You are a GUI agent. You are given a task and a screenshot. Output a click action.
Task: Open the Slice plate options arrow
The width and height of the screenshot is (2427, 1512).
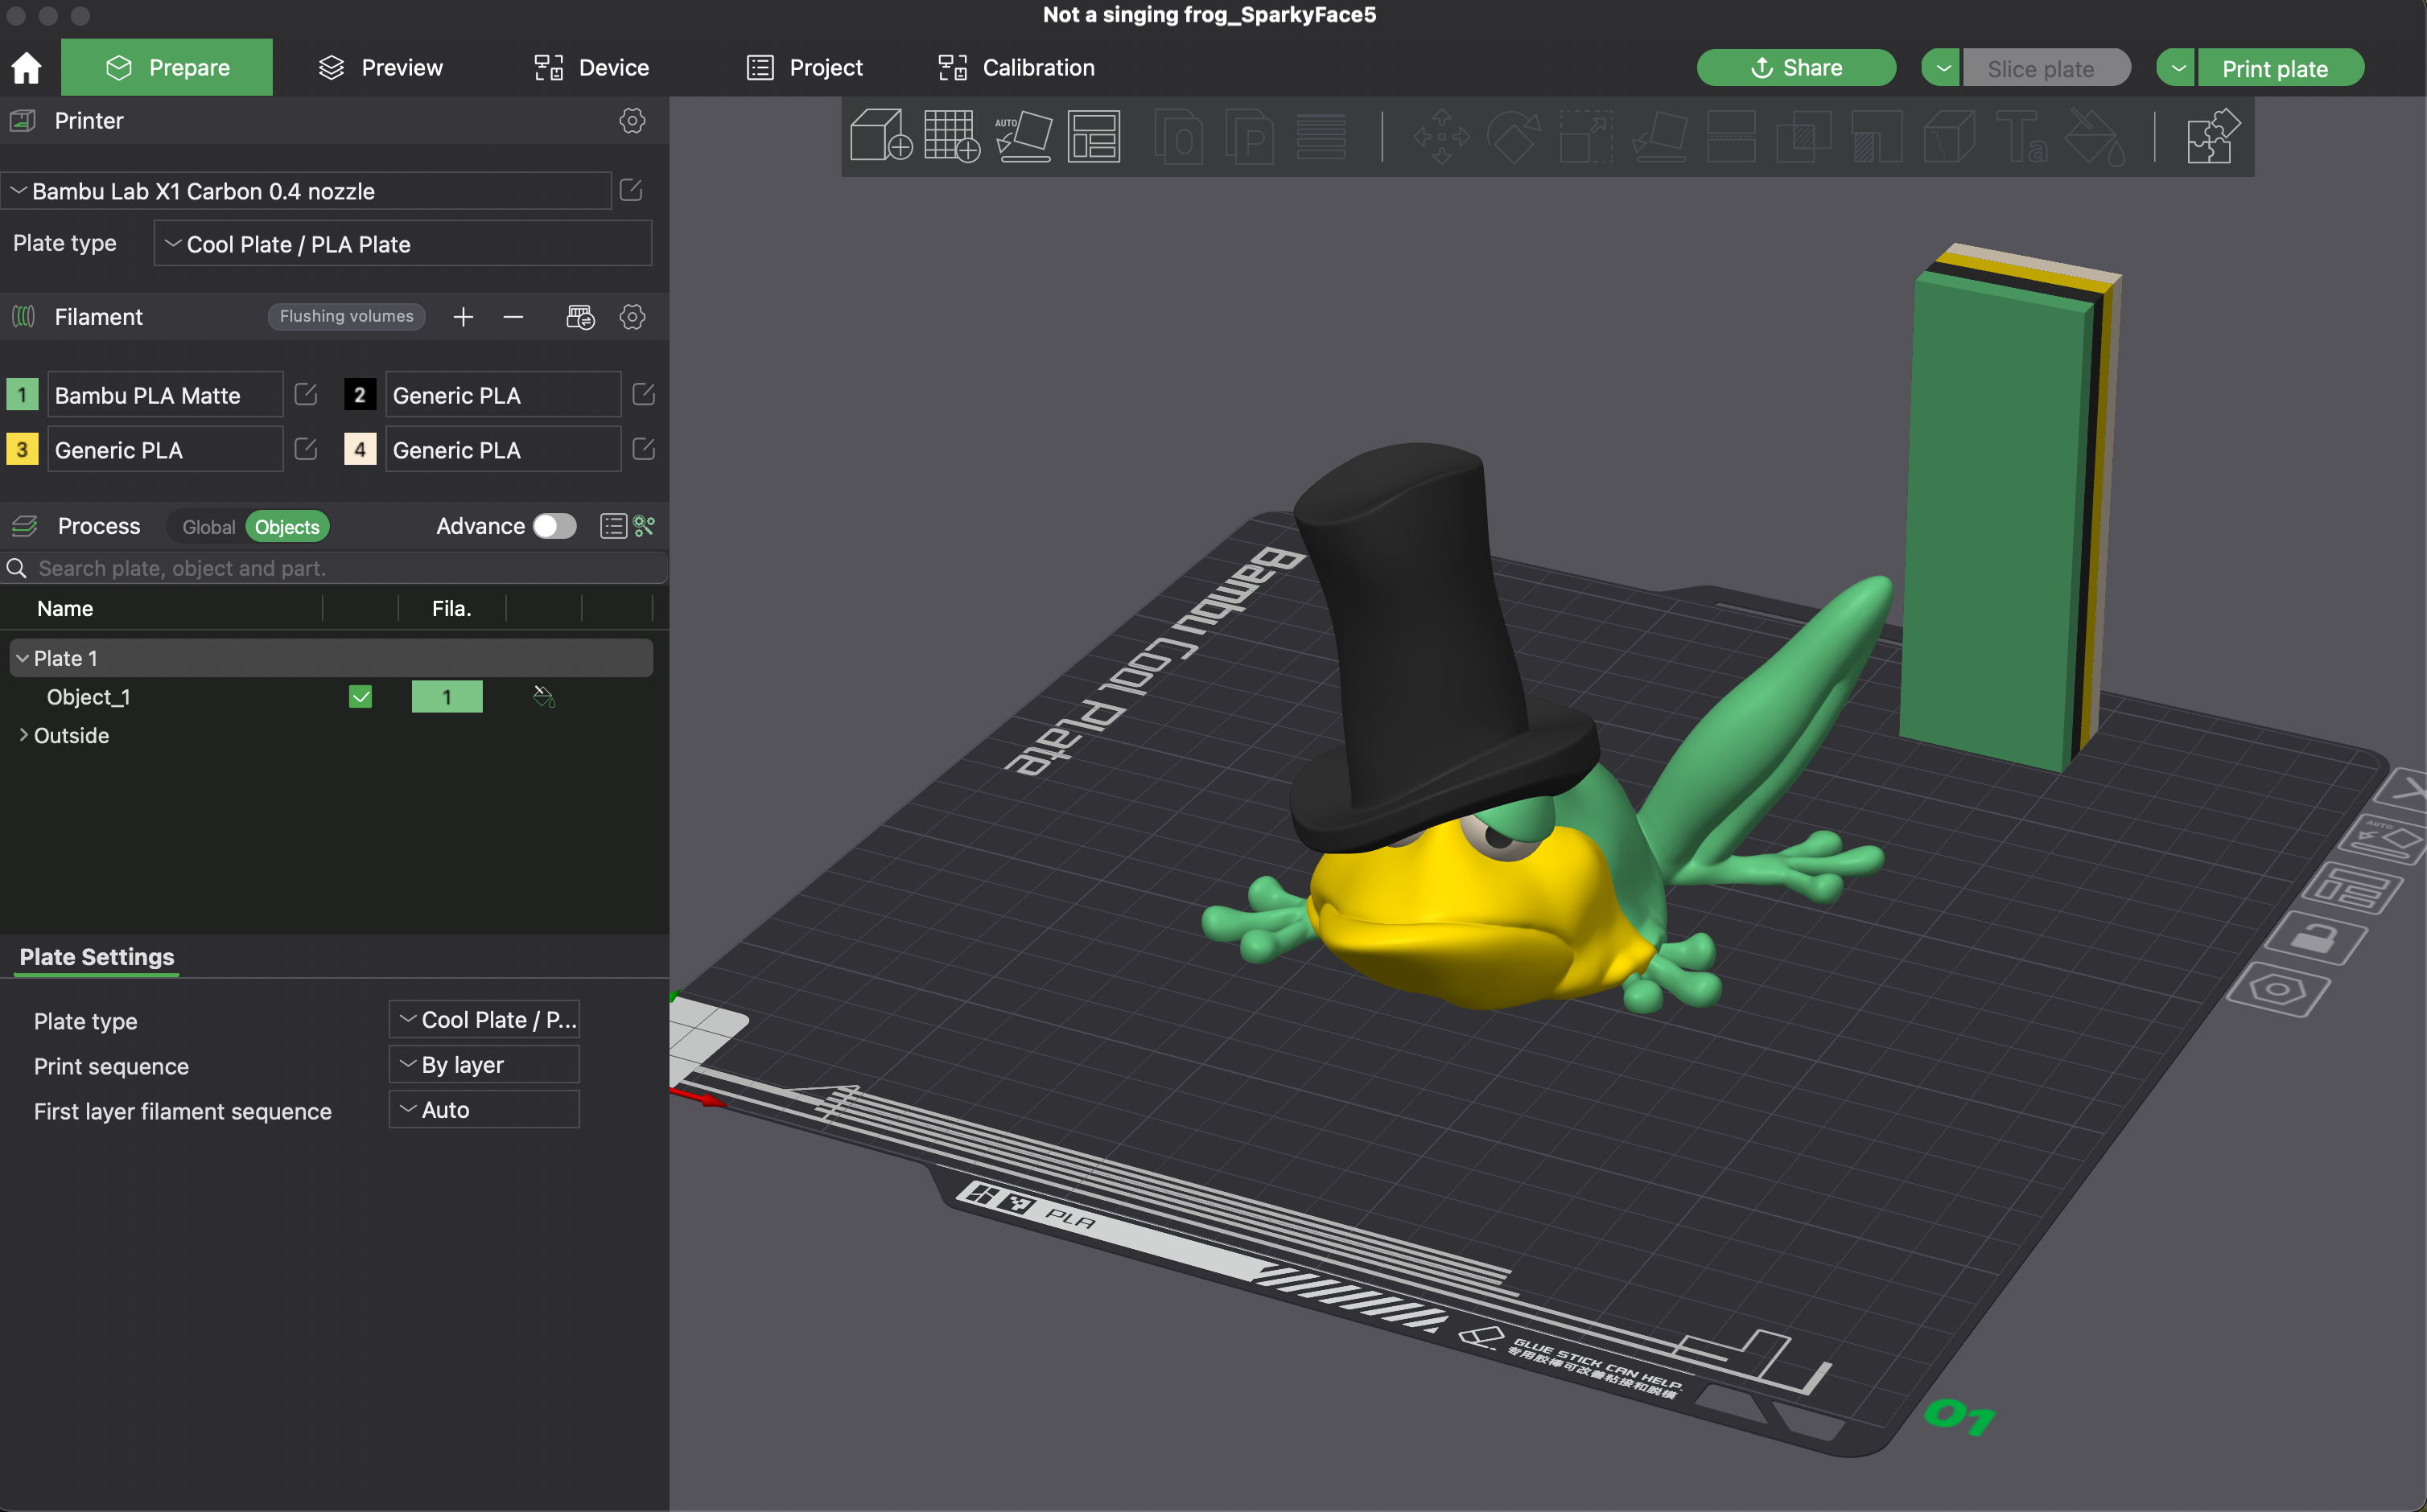pos(1942,68)
